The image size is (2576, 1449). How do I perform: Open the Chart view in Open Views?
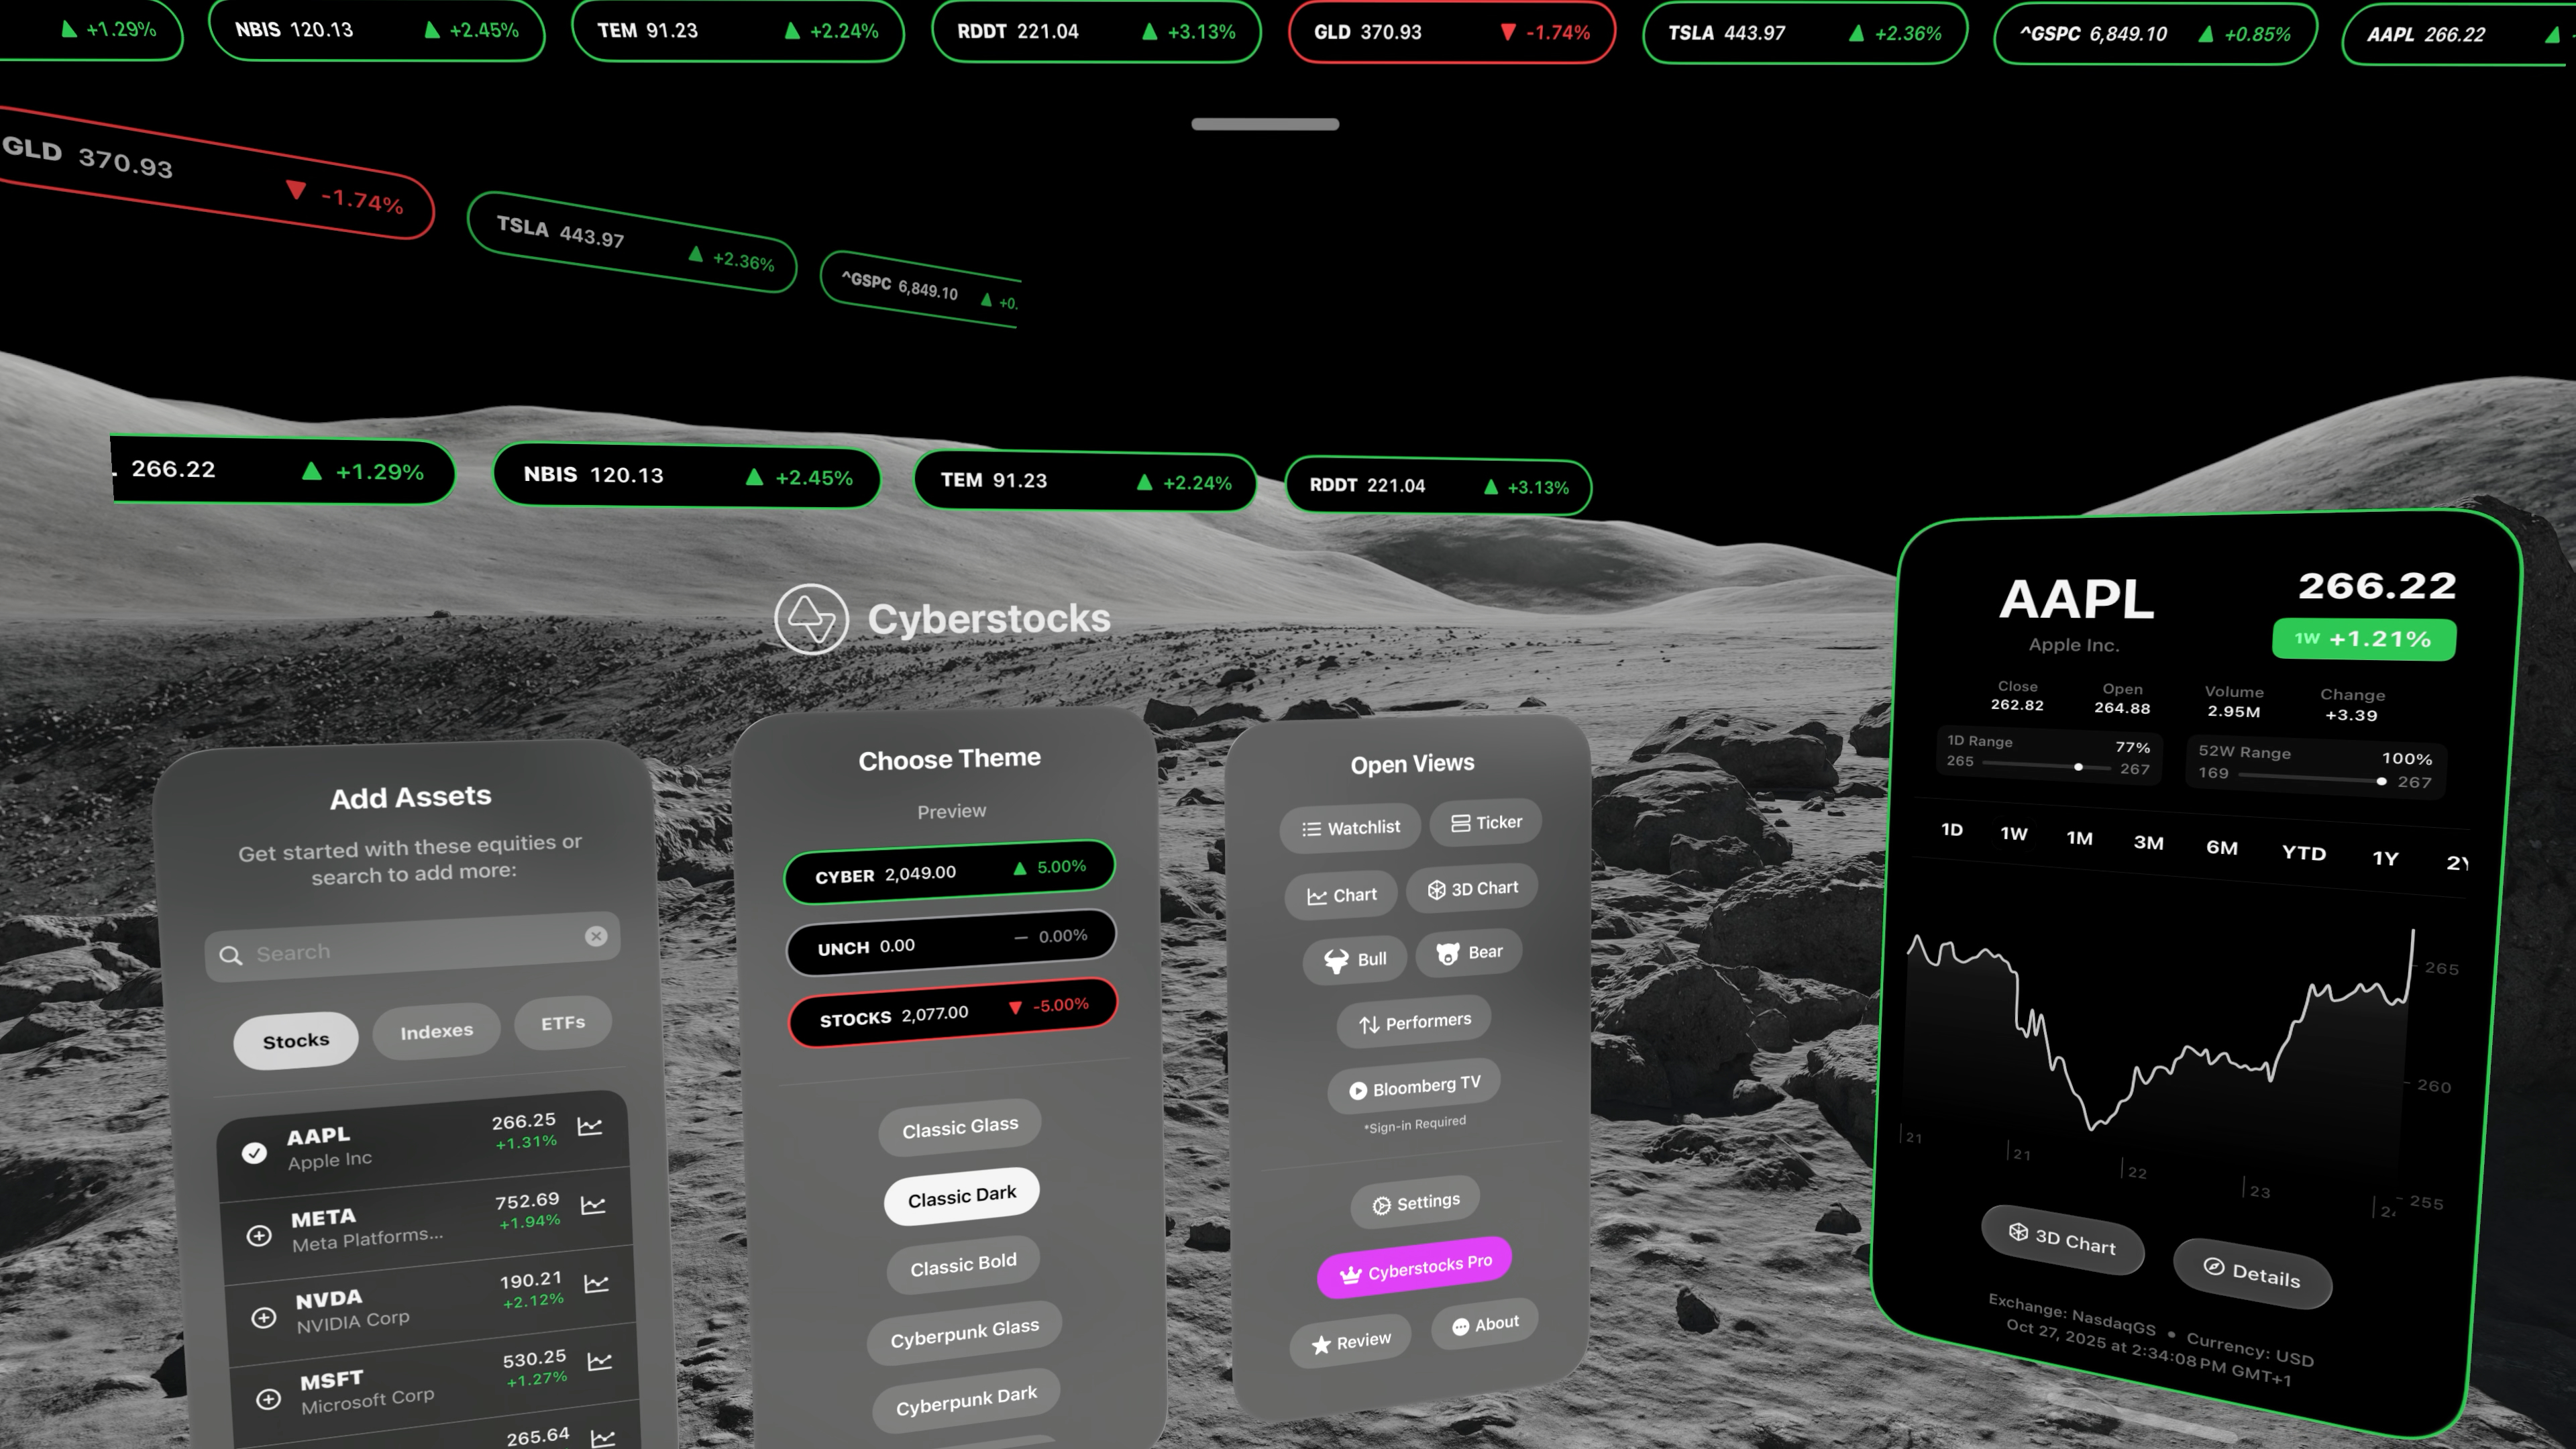[x=1342, y=895]
